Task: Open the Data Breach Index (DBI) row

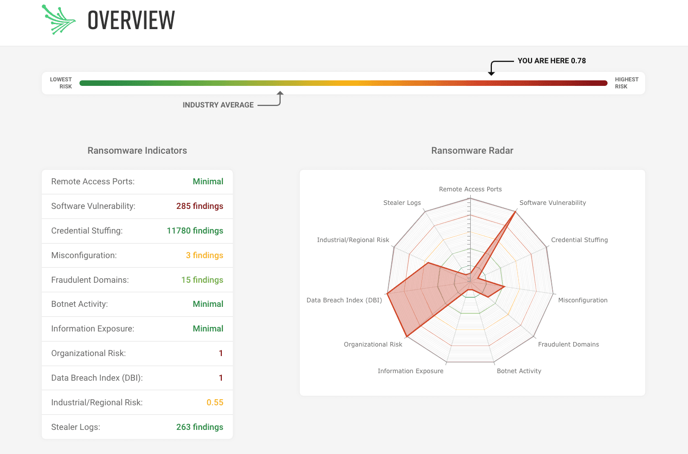Action: (x=137, y=378)
